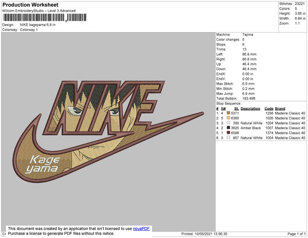The height and width of the screenshot is (238, 308).
Task: Click the NIKE Kageyama embroidery design preview
Action: point(108,131)
